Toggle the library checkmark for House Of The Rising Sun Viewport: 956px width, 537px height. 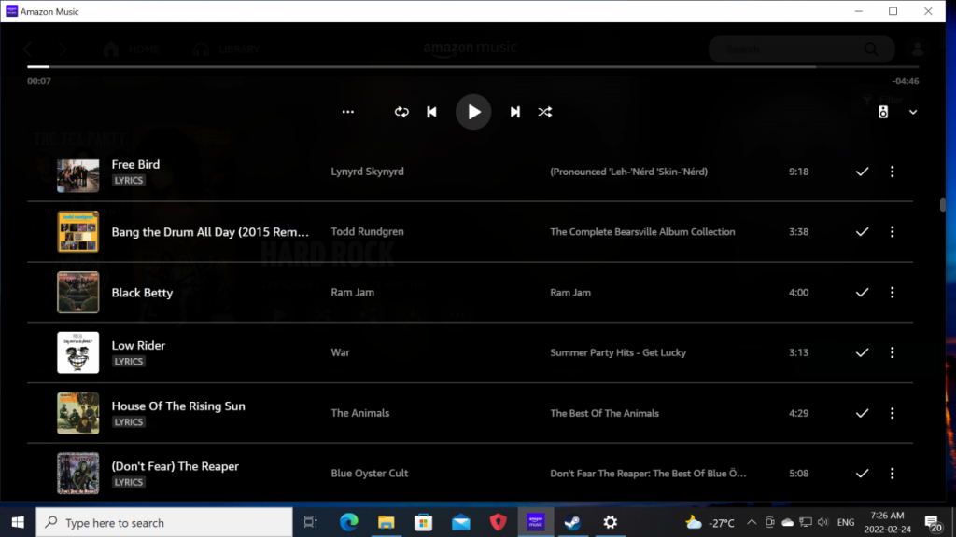coord(862,413)
